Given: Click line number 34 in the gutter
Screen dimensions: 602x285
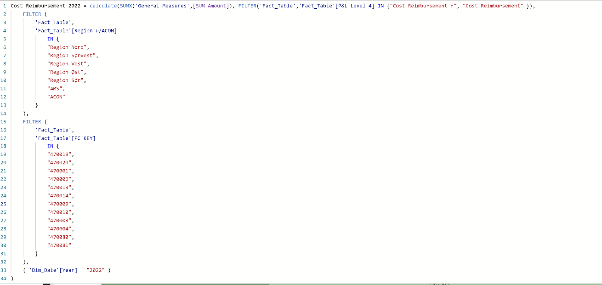Looking at the screenshot, I should point(3,279).
